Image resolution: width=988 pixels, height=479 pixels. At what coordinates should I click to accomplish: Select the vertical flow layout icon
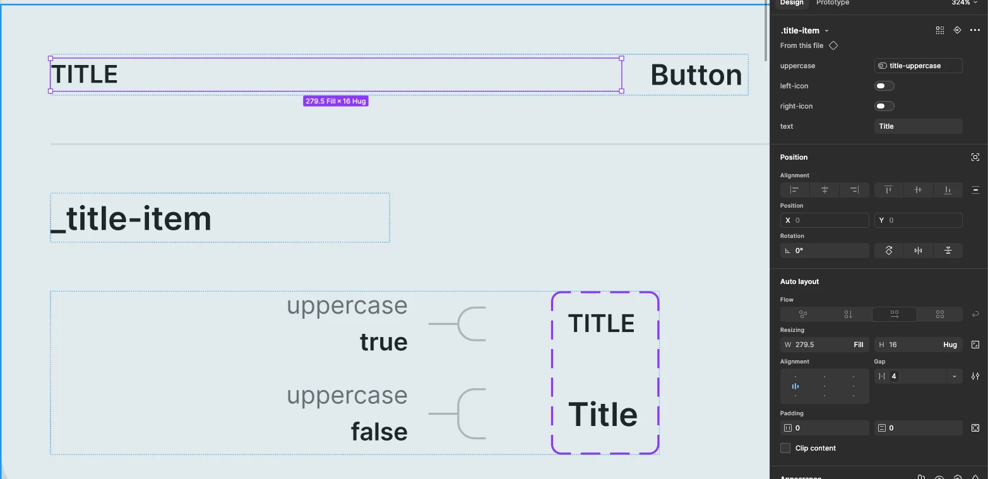[848, 314]
